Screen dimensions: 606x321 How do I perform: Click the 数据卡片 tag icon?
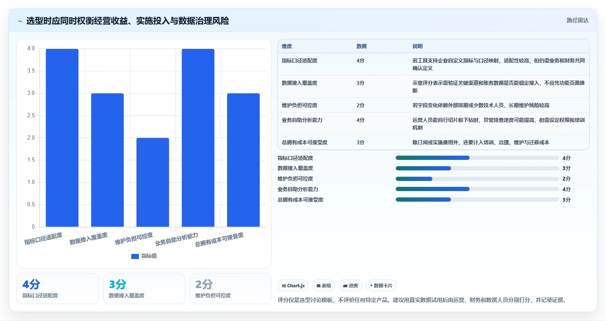pos(371,286)
